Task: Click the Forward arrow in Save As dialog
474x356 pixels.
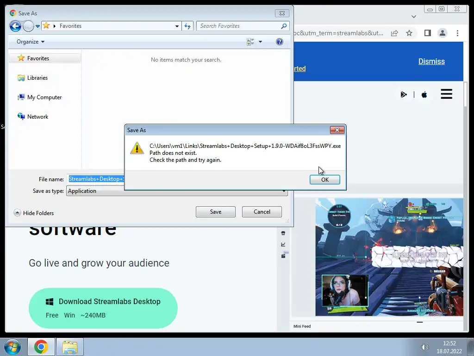Action: 28,26
